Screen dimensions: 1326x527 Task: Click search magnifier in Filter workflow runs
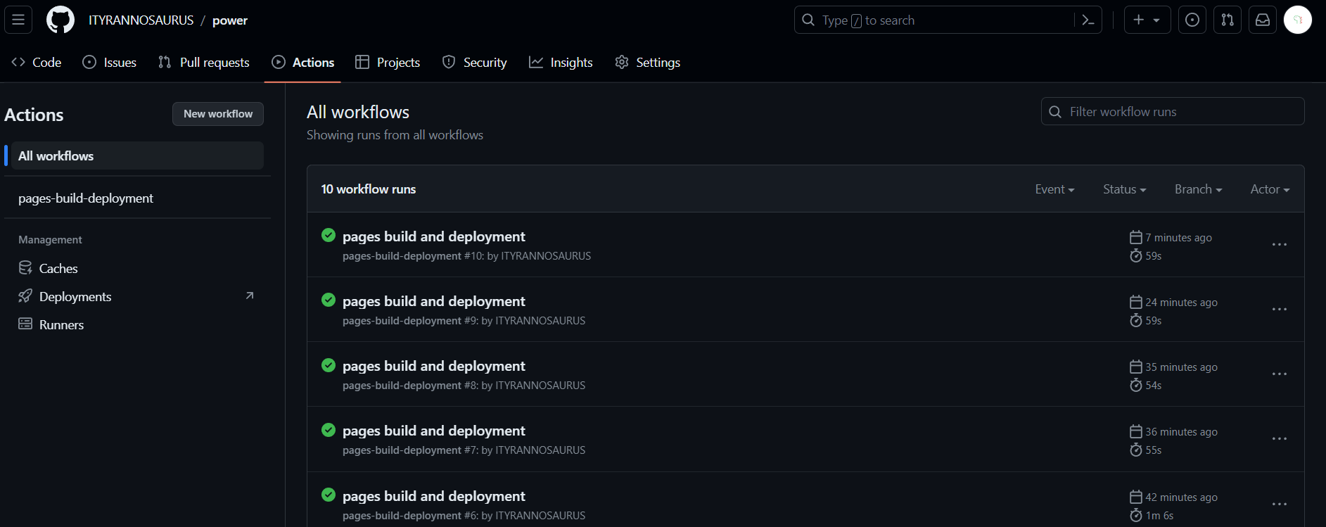pyautogui.click(x=1055, y=112)
